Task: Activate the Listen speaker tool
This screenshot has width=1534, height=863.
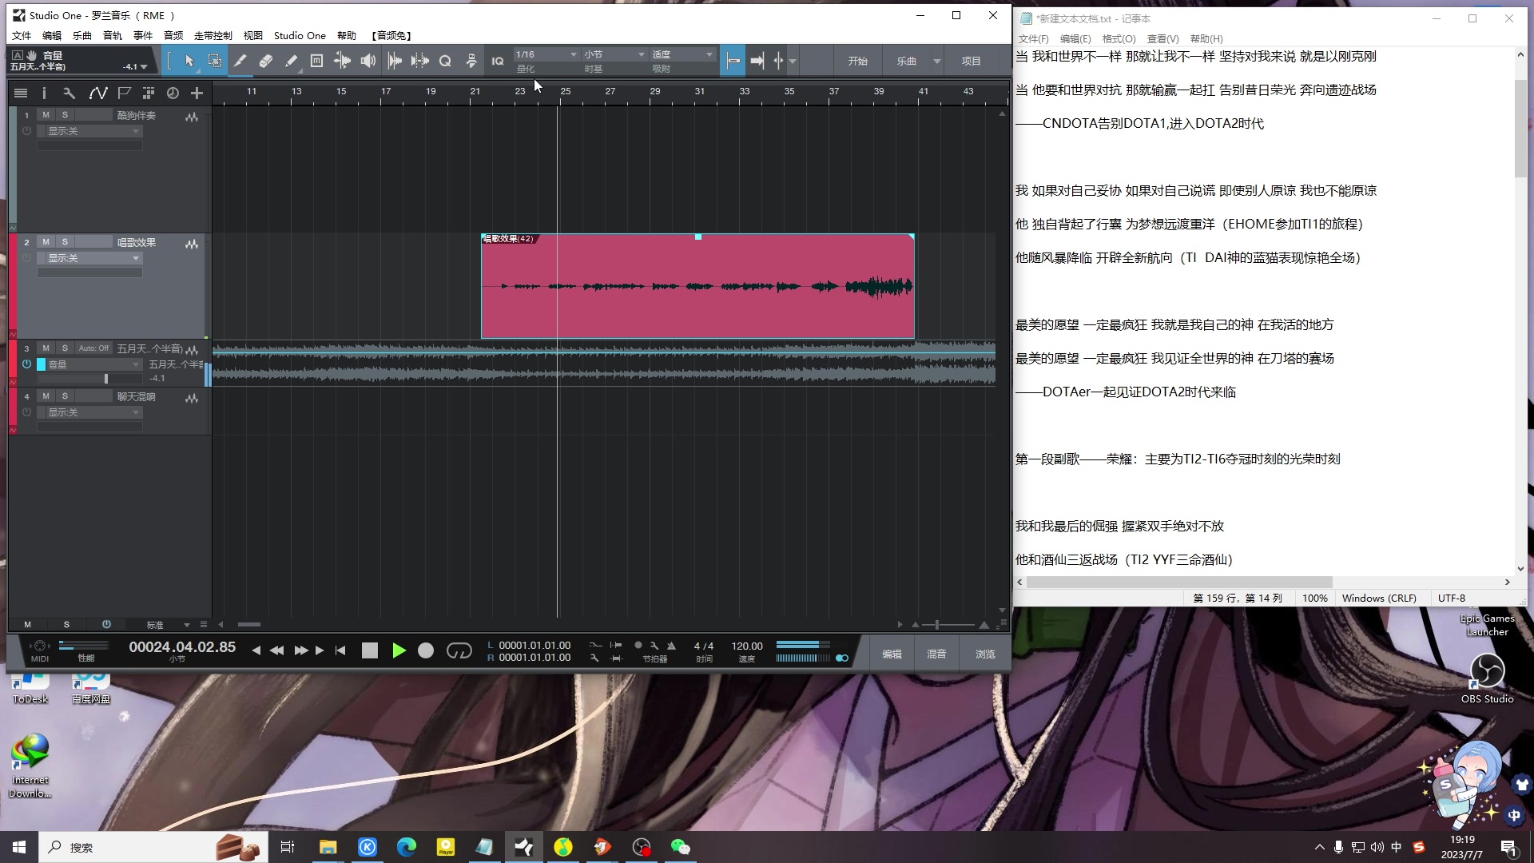Action: [368, 61]
